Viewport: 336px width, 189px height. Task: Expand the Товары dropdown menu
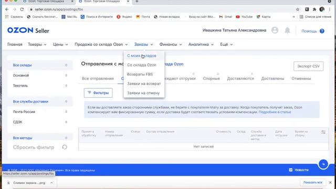tap(37, 44)
